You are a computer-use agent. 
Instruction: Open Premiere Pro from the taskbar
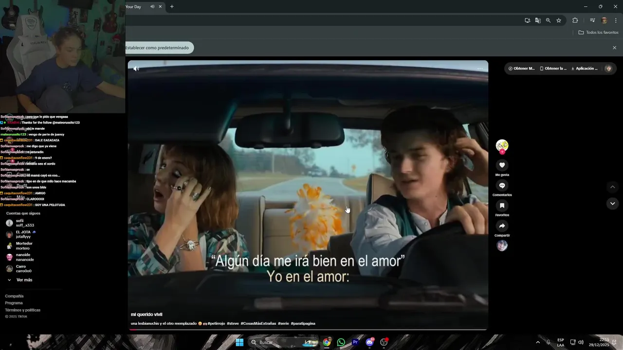click(x=355, y=342)
